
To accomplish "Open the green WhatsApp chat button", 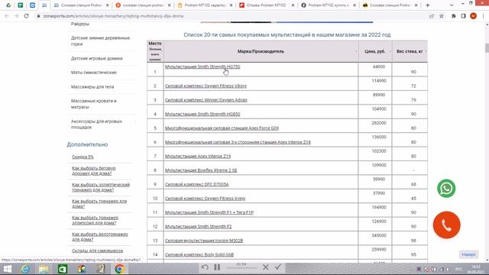I will [x=446, y=189].
